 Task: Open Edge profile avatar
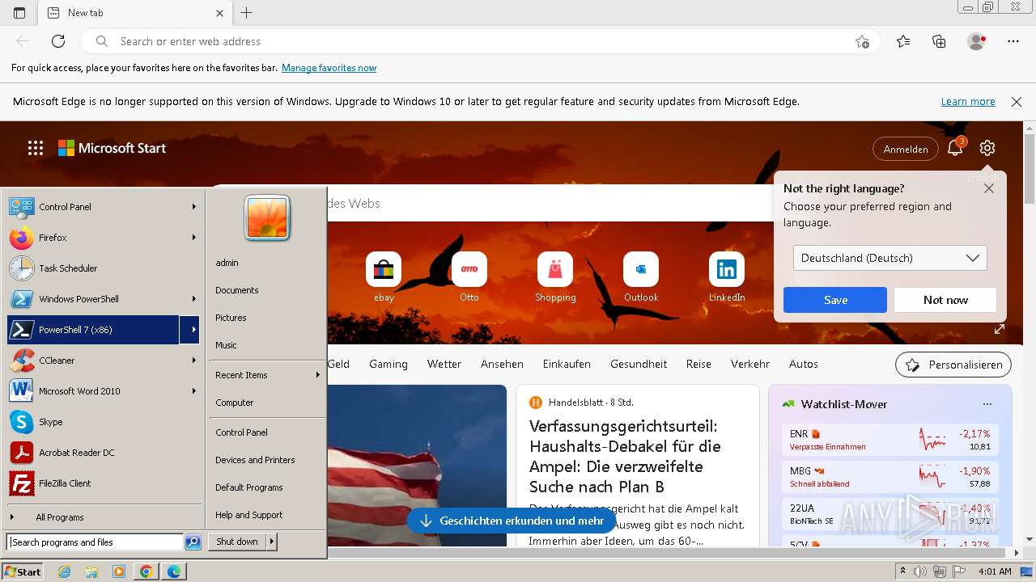pyautogui.click(x=976, y=41)
